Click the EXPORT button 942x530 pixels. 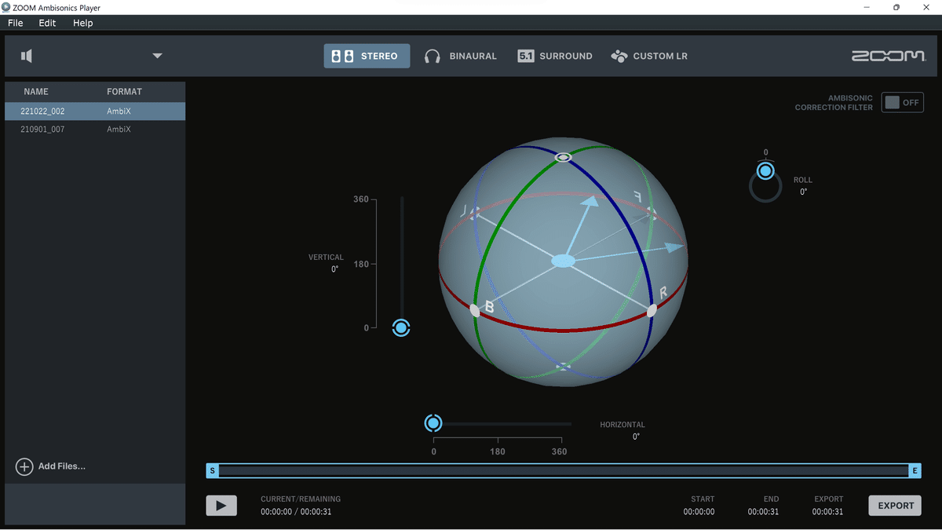(895, 506)
